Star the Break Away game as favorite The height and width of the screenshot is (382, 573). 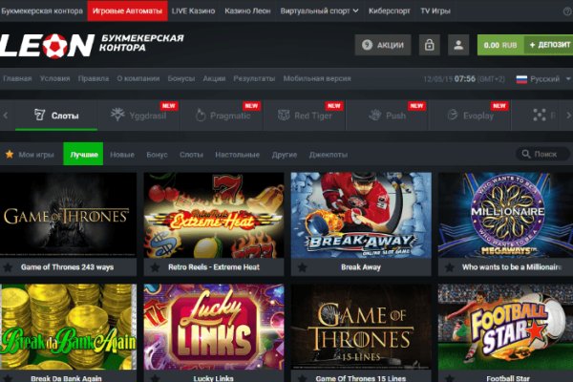[x=302, y=267]
